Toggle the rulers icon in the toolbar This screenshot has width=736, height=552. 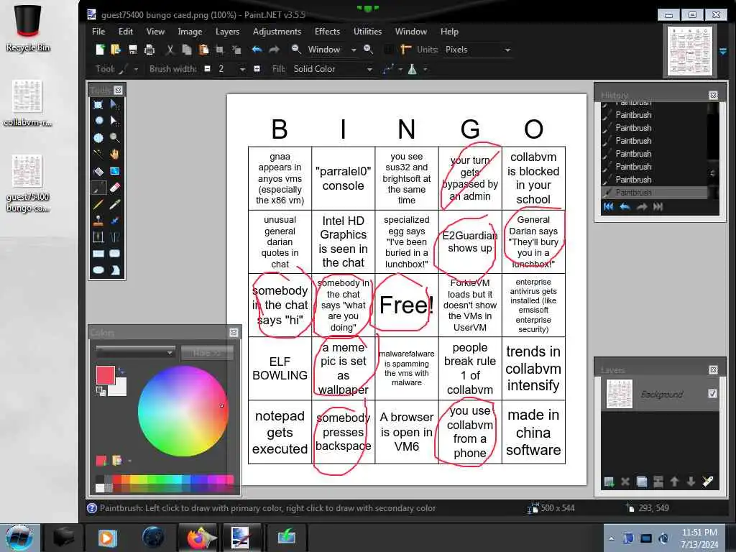pos(405,50)
